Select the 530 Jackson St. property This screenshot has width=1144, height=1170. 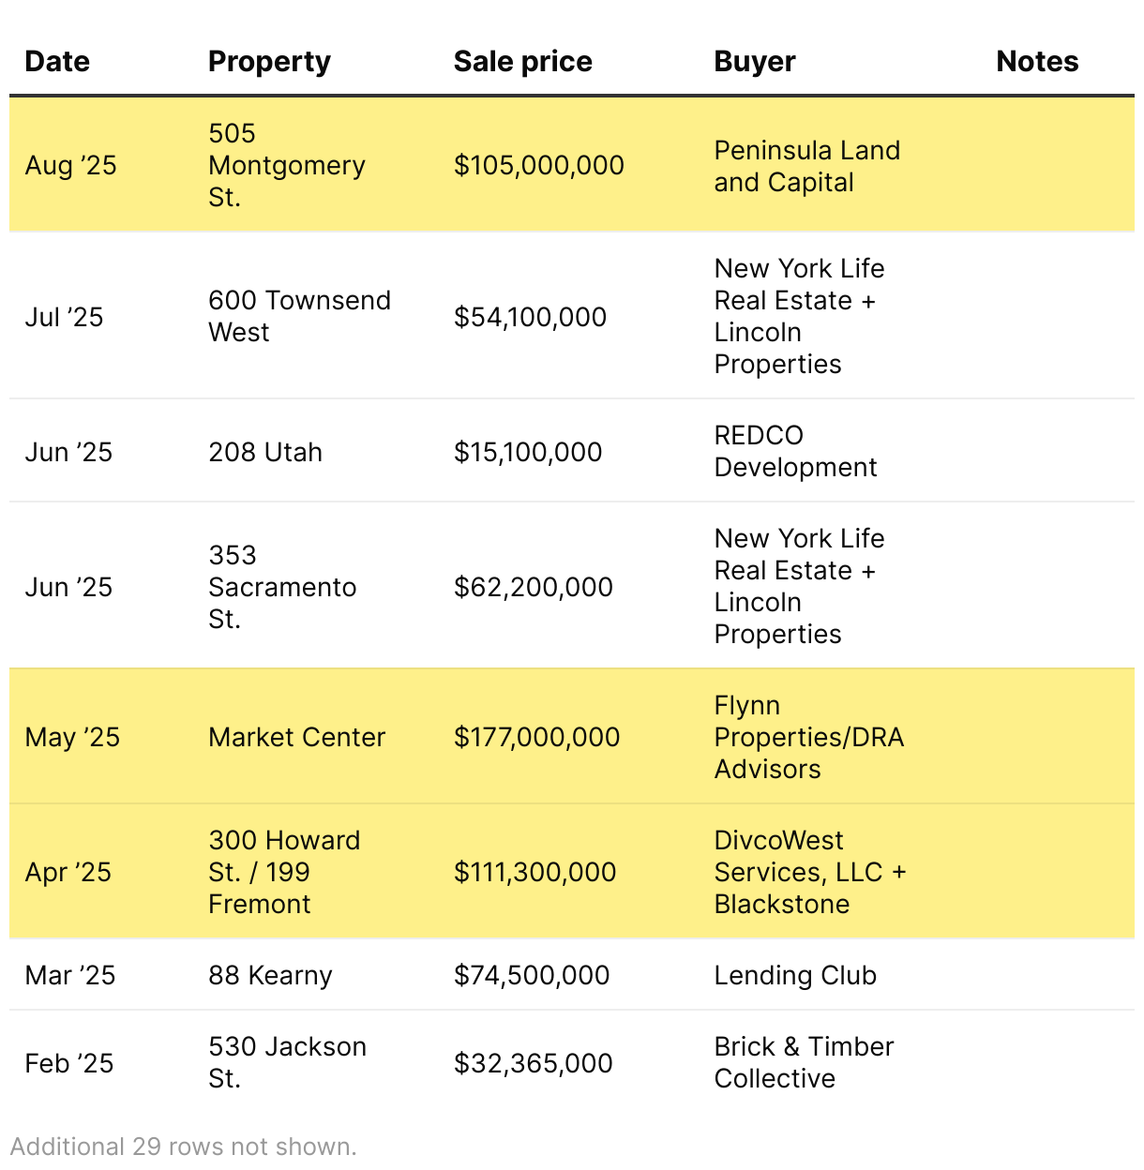pos(287,1062)
